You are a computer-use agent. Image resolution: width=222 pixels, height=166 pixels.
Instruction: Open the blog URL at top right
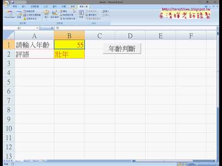coord(186,9)
